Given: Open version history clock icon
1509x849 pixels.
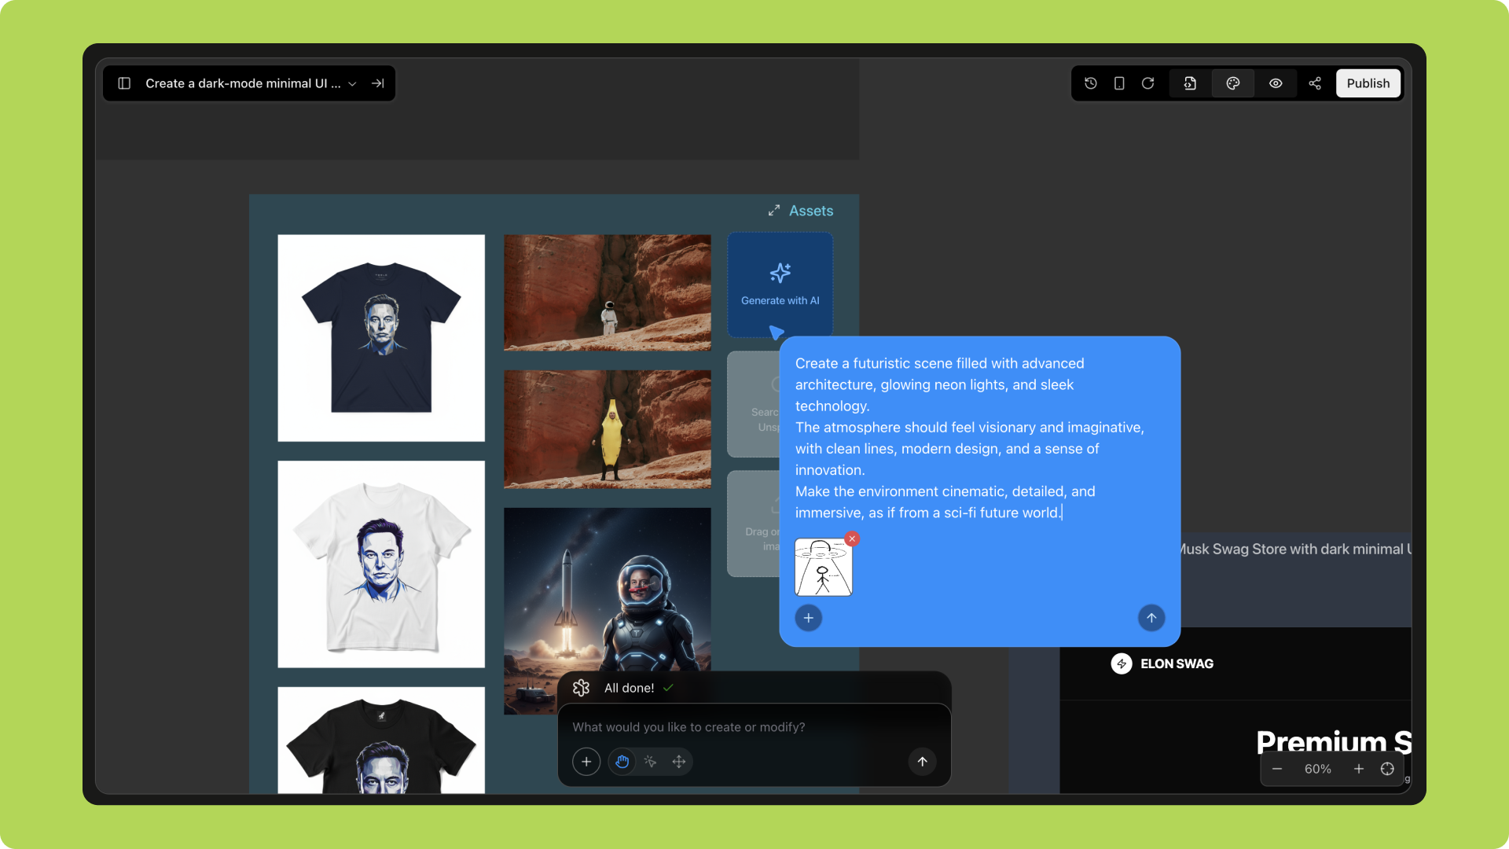Looking at the screenshot, I should 1091,83.
